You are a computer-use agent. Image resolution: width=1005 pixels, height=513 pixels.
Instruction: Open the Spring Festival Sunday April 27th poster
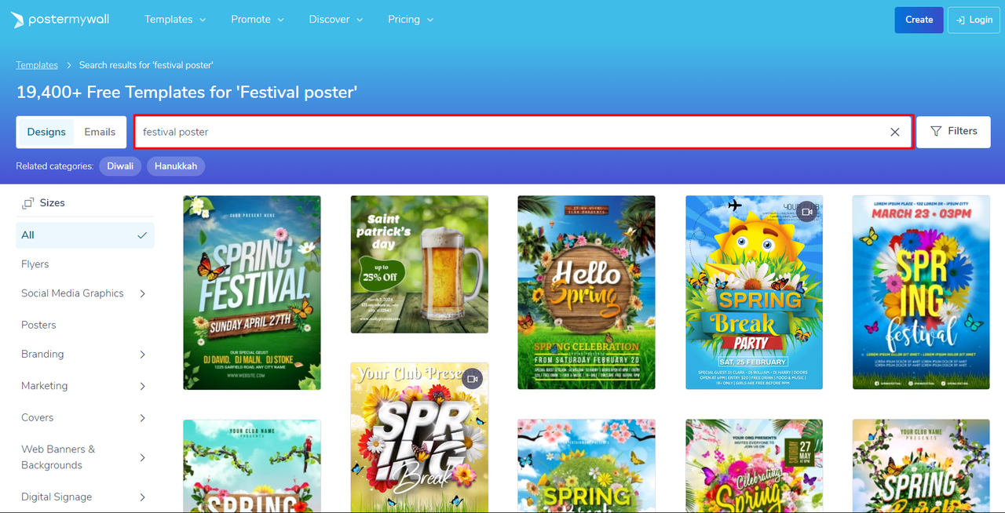[252, 293]
